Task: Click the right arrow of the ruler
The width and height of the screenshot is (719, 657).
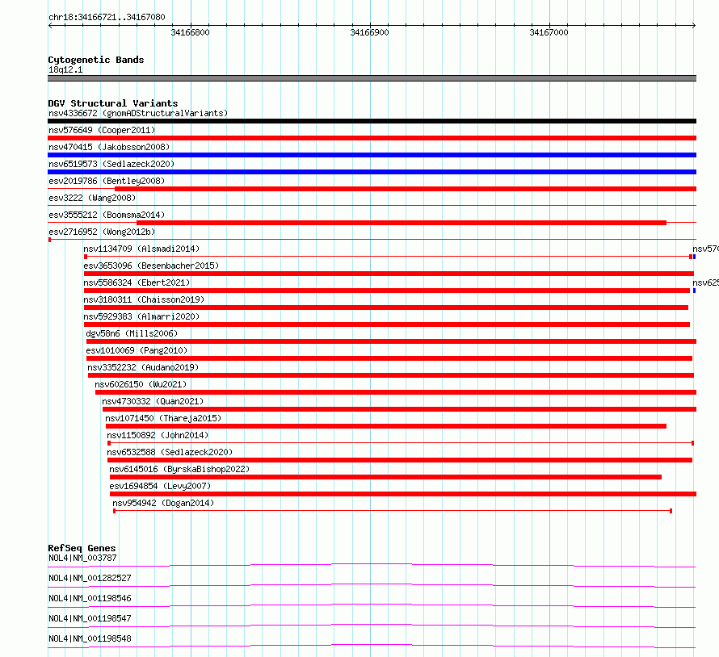Action: pyautogui.click(x=694, y=25)
